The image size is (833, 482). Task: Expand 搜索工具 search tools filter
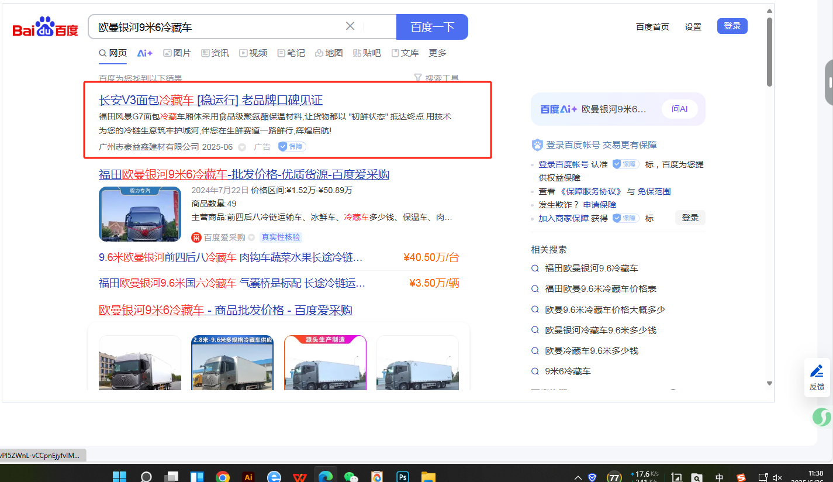coord(436,78)
